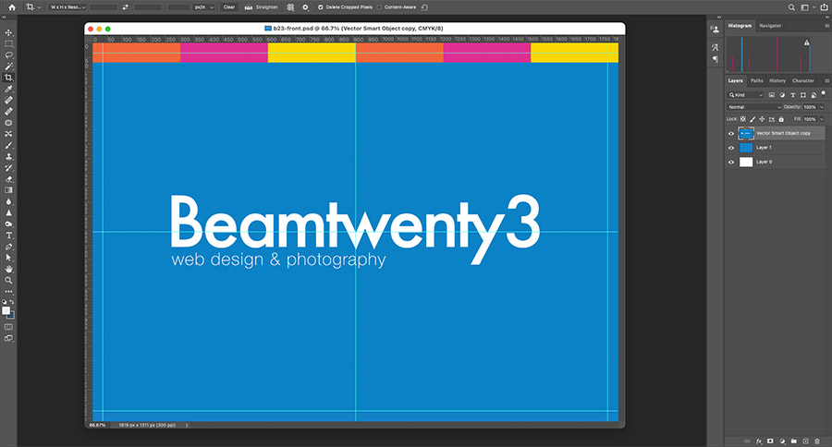Image resolution: width=832 pixels, height=447 pixels.
Task: Select the Clone Stamp tool
Action: (x=8, y=156)
